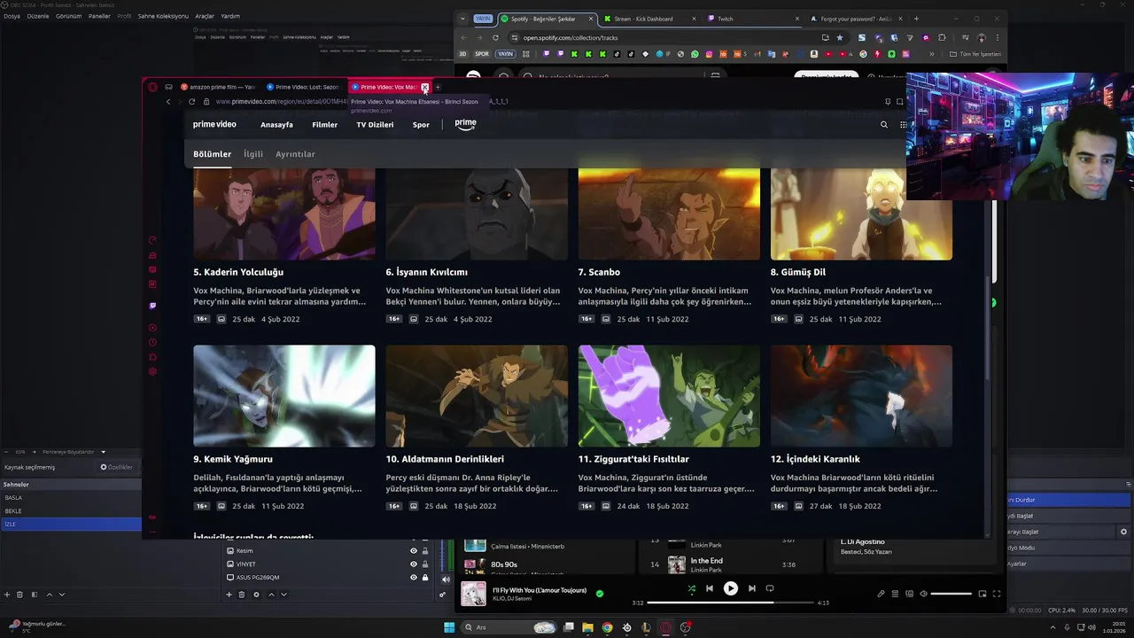Mute Spotify volume speaker icon
Screen dimensions: 1134x638
tap(923, 594)
